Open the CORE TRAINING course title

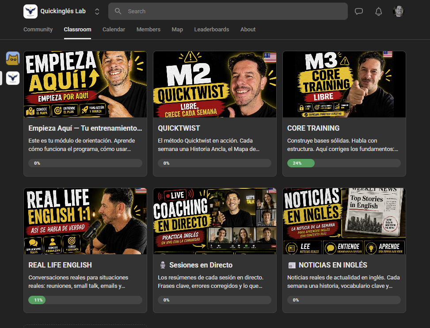coord(313,128)
